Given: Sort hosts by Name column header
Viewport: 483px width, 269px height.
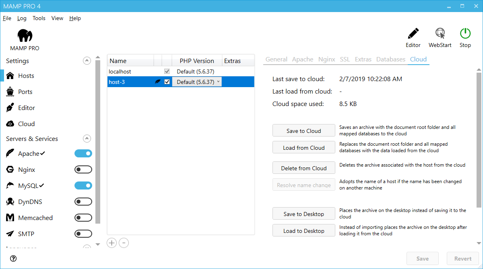Looking at the screenshot, I should 130,61.
